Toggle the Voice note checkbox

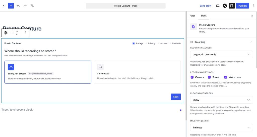226,77
